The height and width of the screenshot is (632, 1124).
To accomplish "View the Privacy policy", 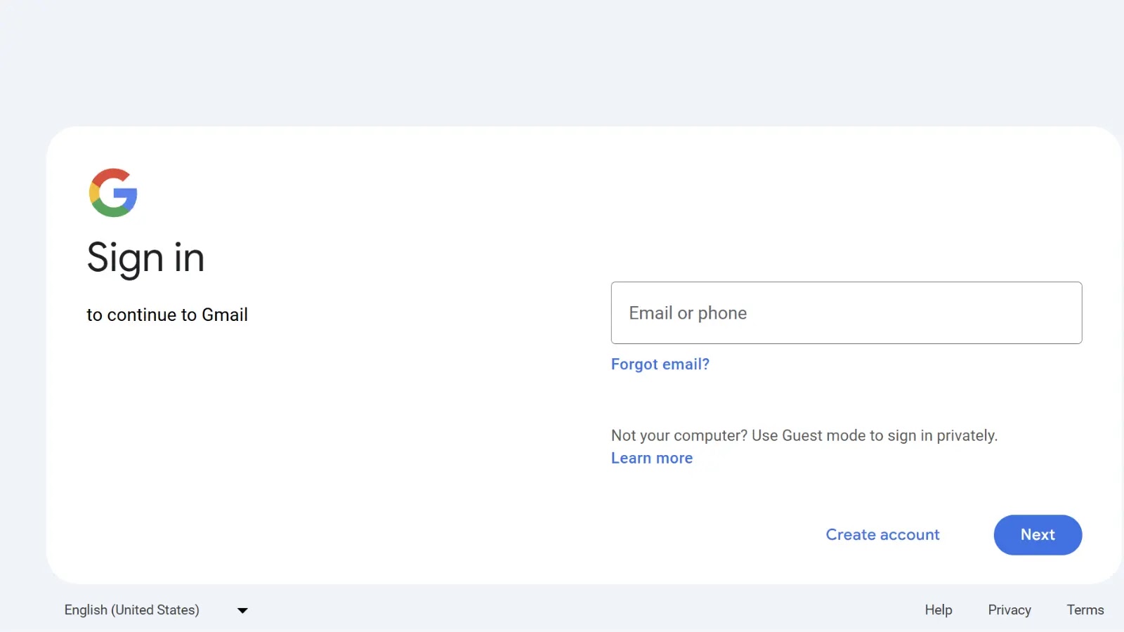I will coord(1009,610).
